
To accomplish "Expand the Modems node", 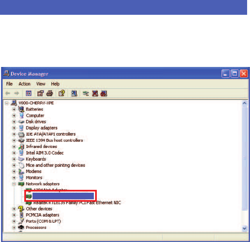I will click(14, 171).
